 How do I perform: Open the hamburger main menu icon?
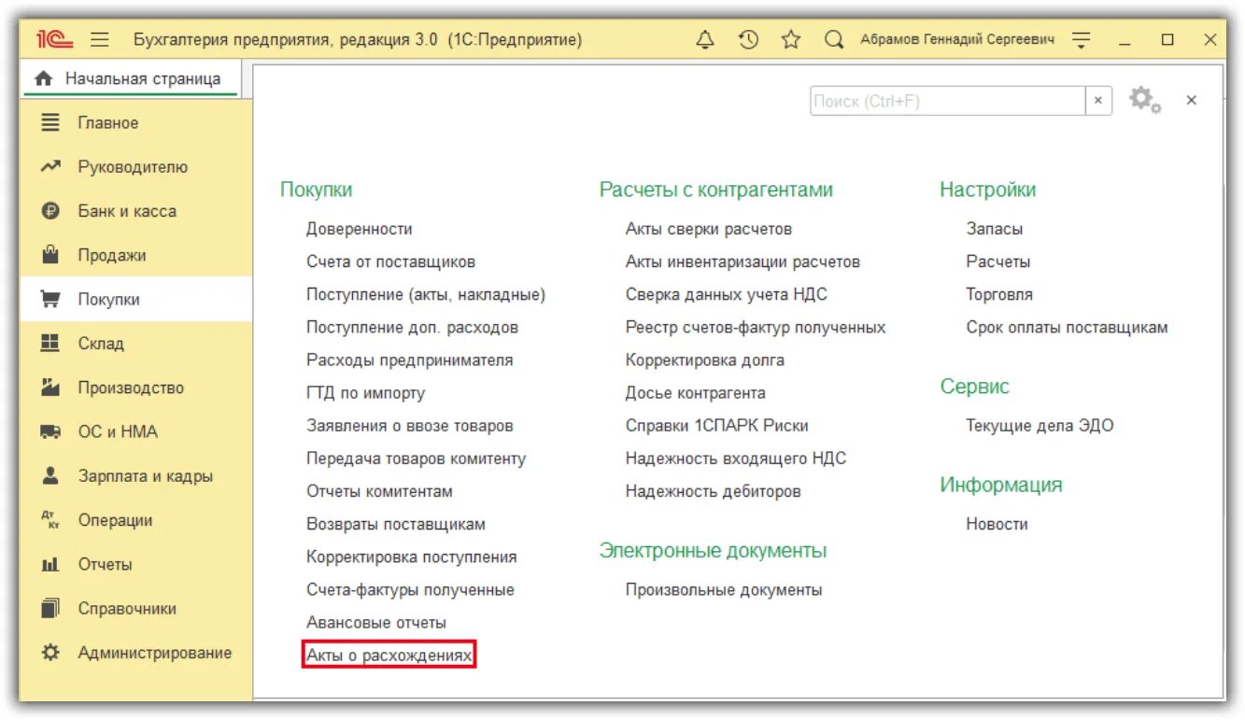tap(100, 40)
